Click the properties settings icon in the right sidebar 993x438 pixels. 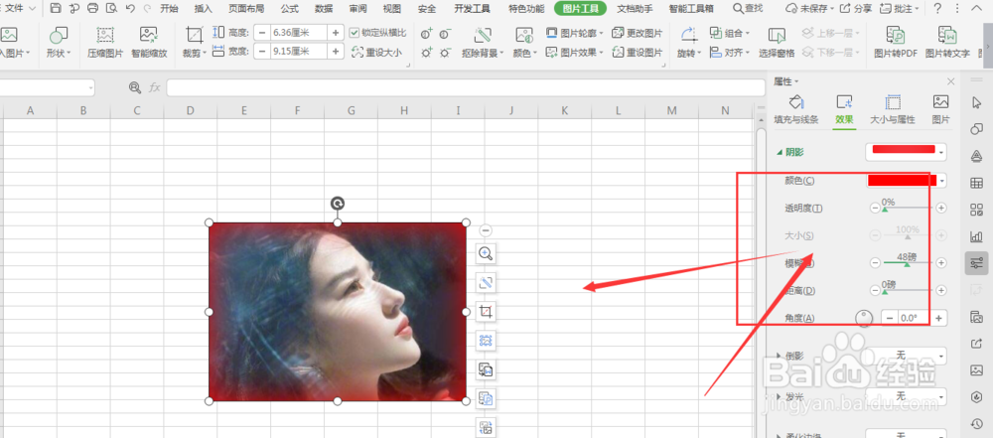tap(976, 262)
